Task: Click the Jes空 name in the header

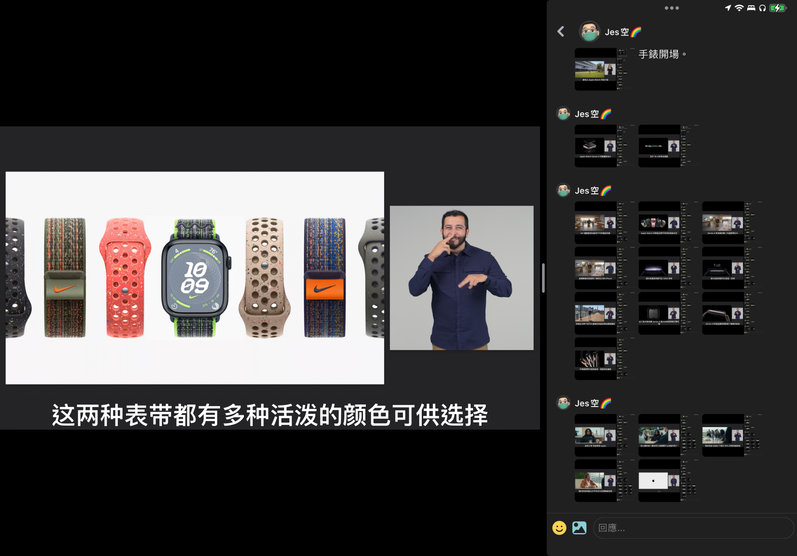Action: pyautogui.click(x=623, y=32)
